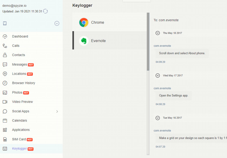Image resolution: width=227 pixels, height=158 pixels.
Task: Open Video Preview section
Action: pos(22,102)
